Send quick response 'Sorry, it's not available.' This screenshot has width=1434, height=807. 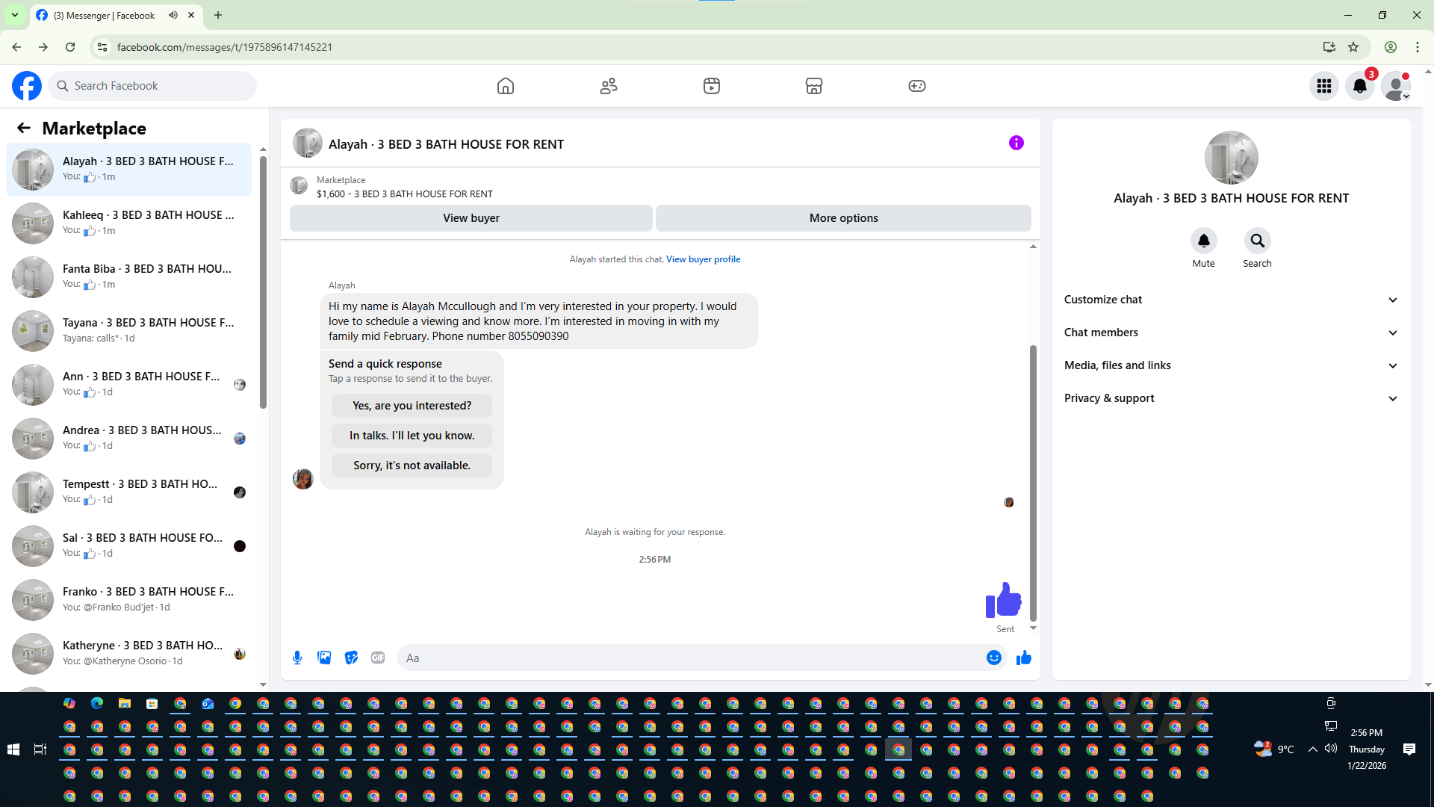[412, 466]
